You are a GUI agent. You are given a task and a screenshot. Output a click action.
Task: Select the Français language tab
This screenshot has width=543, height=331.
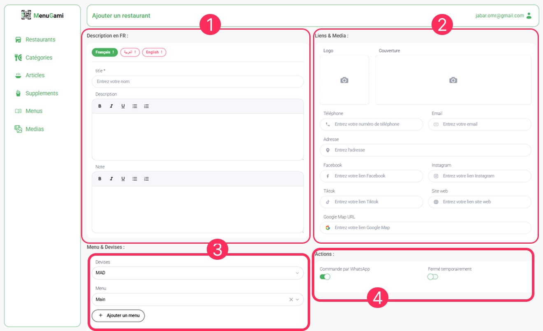tap(104, 52)
